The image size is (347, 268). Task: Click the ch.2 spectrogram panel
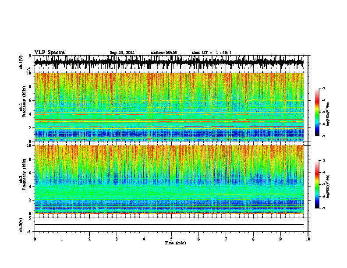click(169, 180)
